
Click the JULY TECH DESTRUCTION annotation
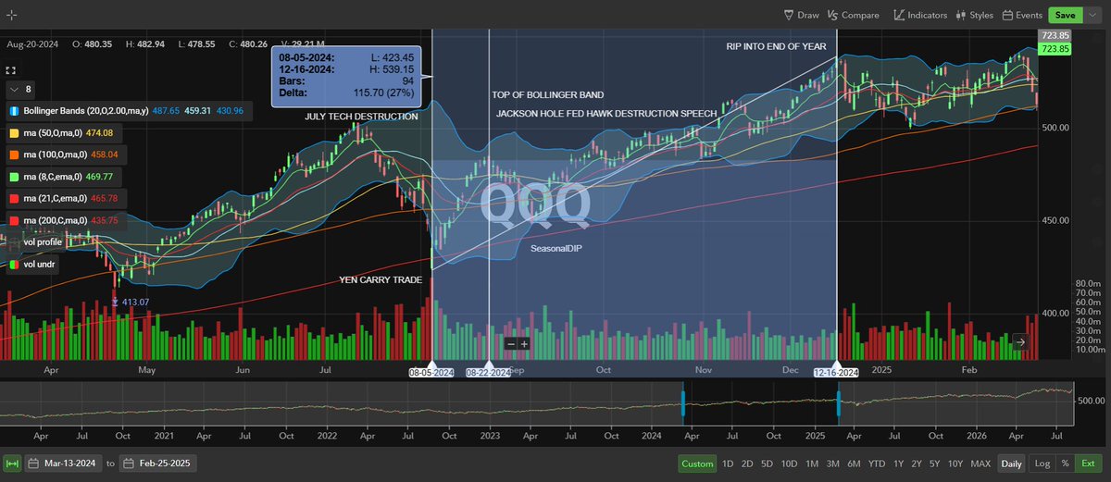click(x=361, y=117)
